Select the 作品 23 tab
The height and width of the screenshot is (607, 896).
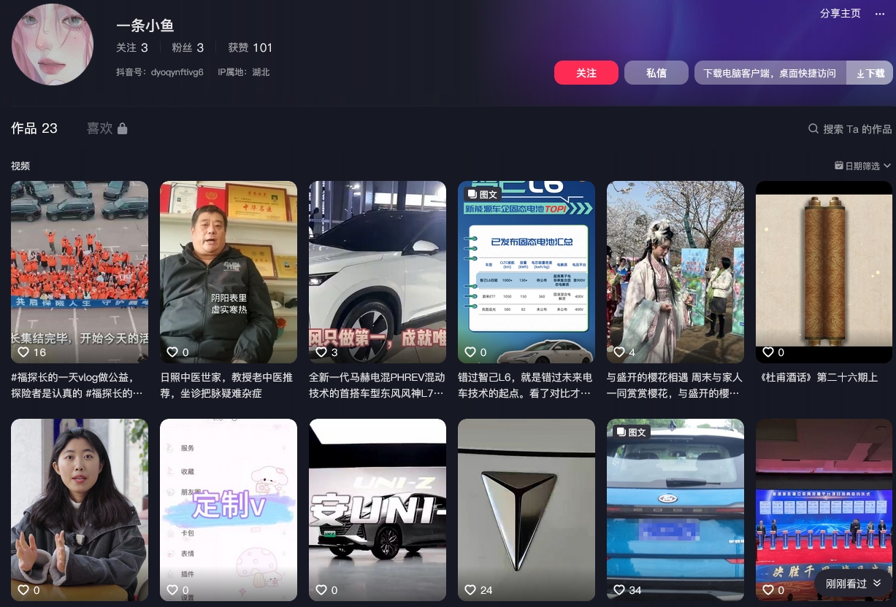(34, 128)
